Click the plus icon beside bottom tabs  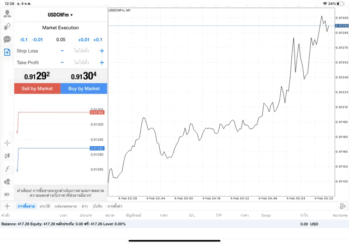(7, 206)
